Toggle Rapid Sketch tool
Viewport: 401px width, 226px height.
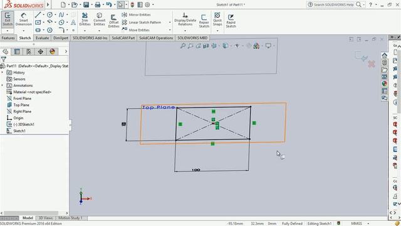(x=231, y=21)
